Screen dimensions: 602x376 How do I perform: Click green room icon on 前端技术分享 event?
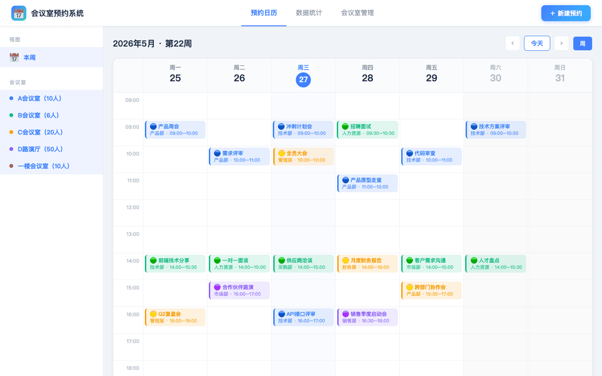pos(153,260)
